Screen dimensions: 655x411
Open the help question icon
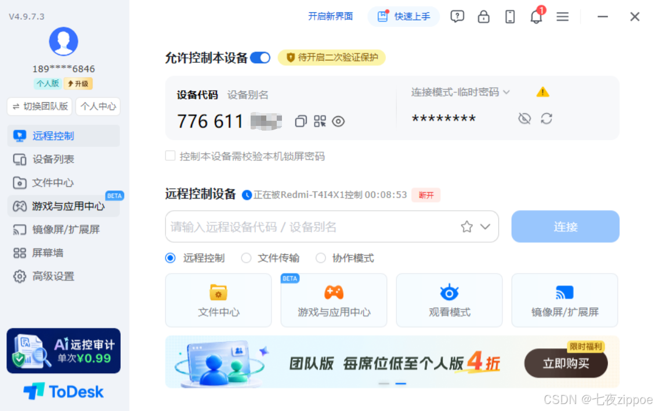[457, 17]
